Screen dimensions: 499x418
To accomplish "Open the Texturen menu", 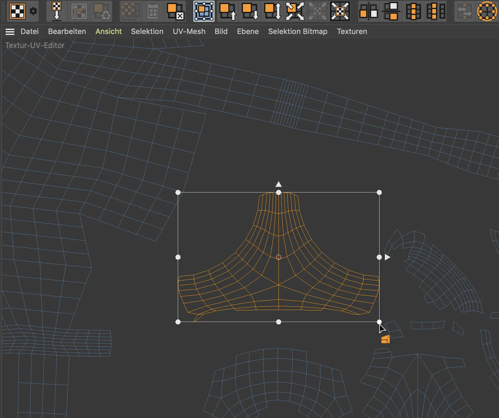I will (x=352, y=32).
